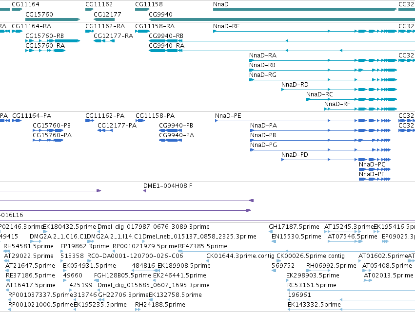Select protein NnaD-PG

[264, 146]
